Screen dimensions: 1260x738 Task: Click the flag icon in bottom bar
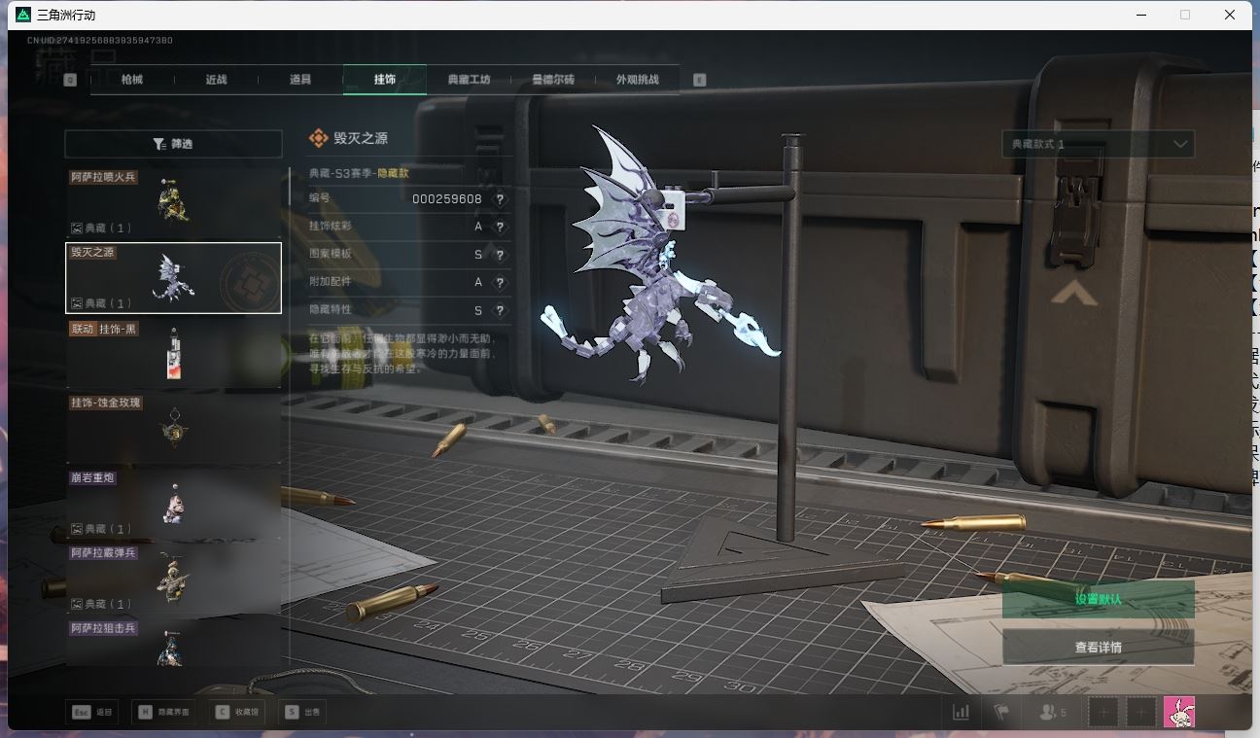pyautogui.click(x=1000, y=712)
